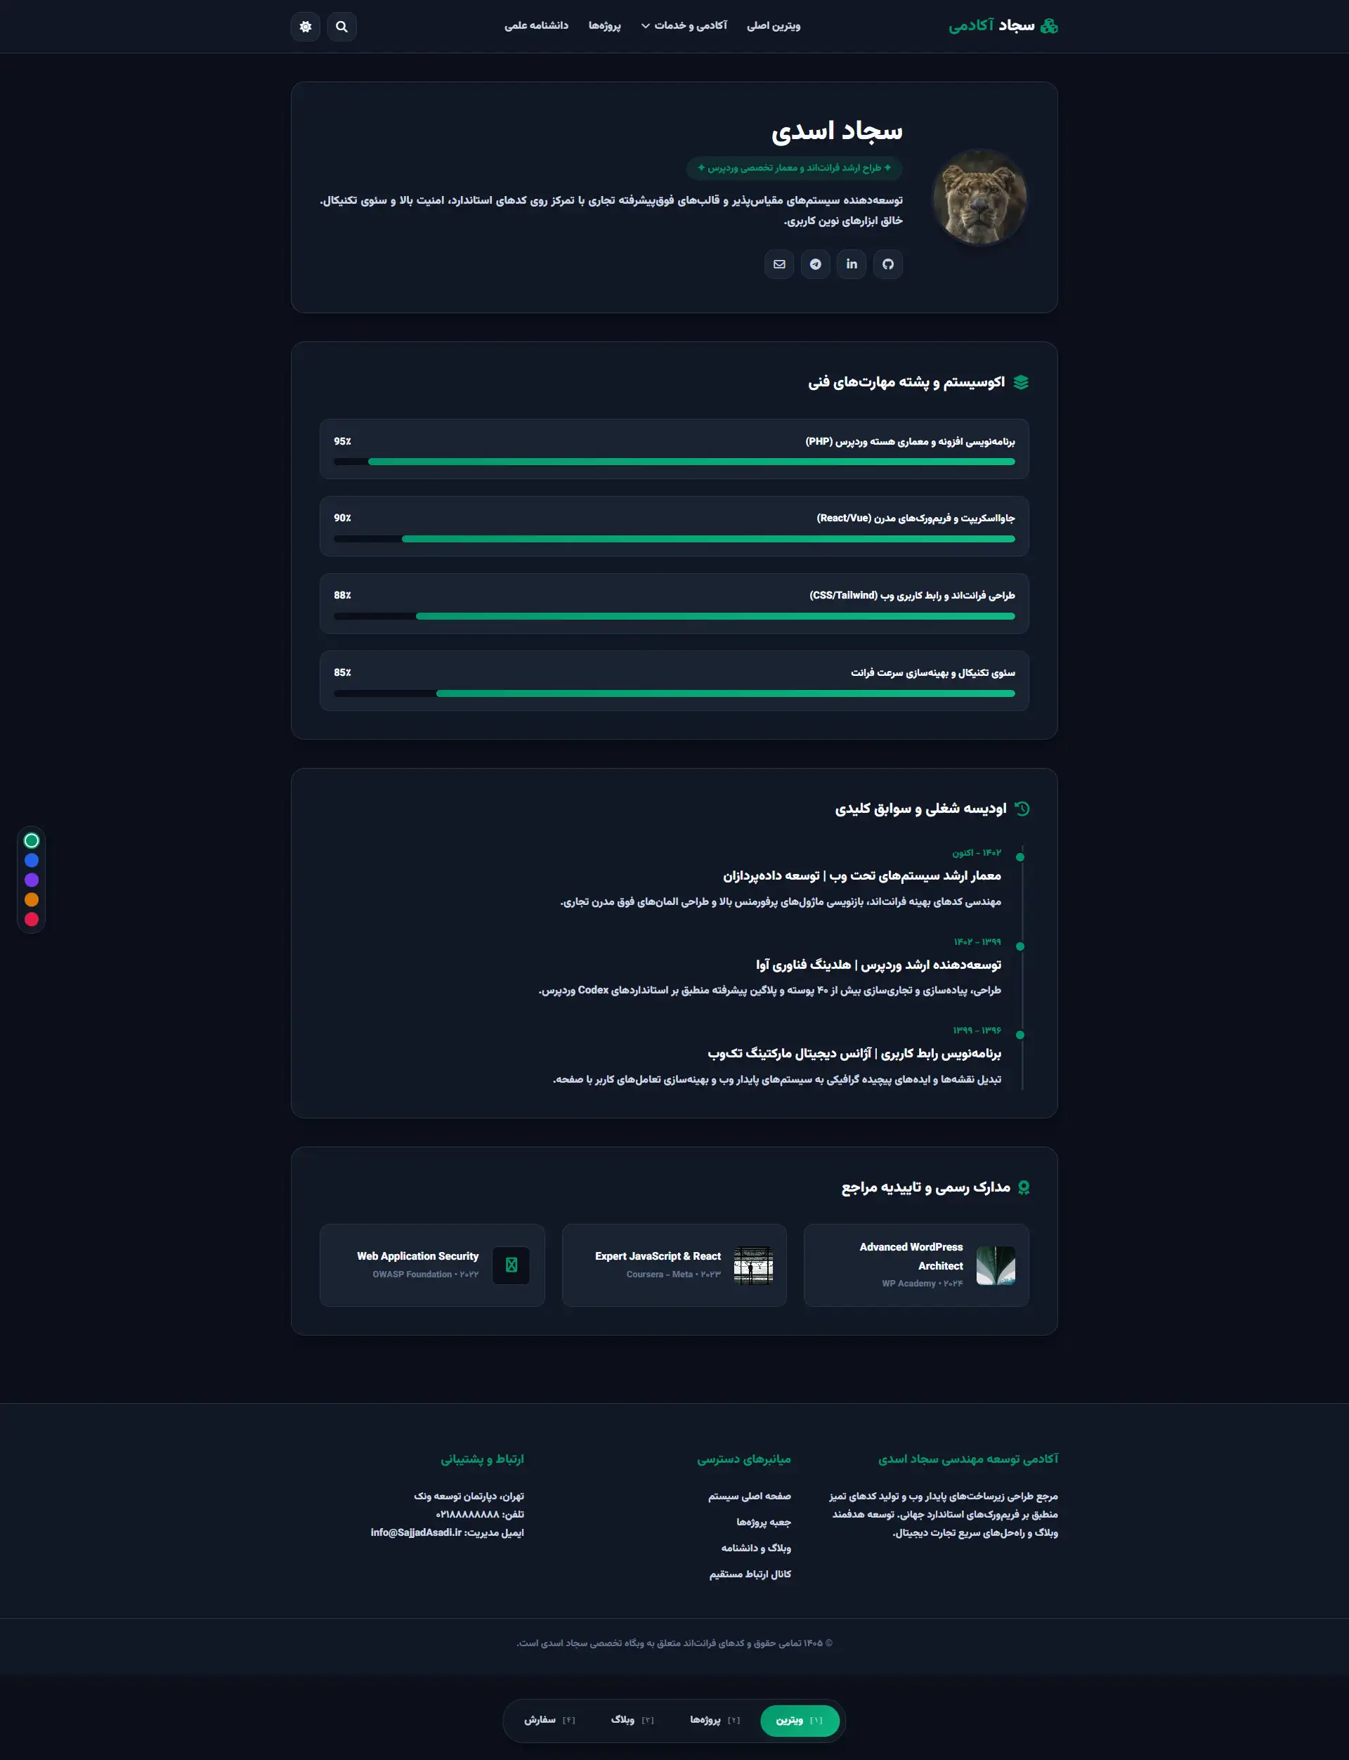Open پروژه‌ها in top navigation
1349x1760 pixels.
point(605,26)
